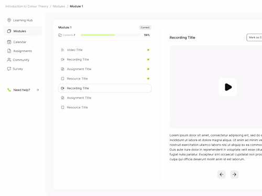The image size is (262, 196).
Task: Click the Contents folder icon
Action: pyautogui.click(x=60, y=35)
